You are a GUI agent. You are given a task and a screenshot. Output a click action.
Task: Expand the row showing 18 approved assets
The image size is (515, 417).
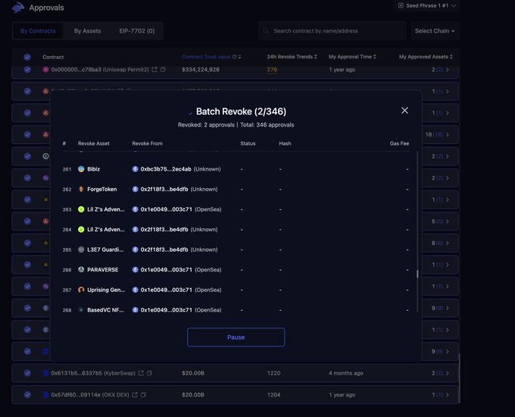(448, 134)
